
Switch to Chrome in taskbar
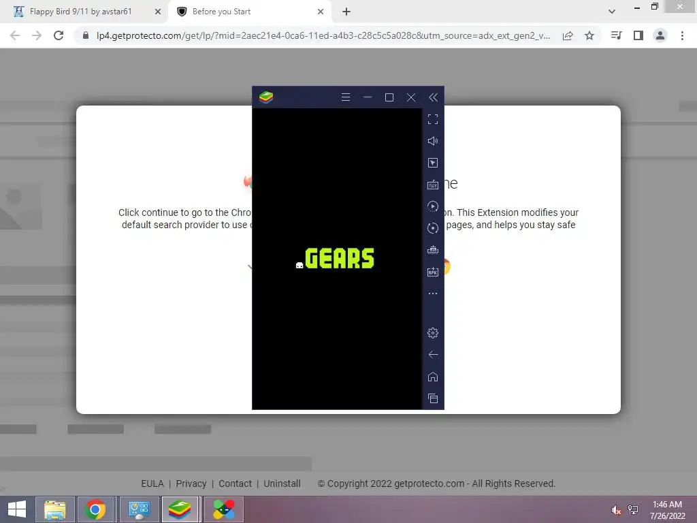point(95,509)
